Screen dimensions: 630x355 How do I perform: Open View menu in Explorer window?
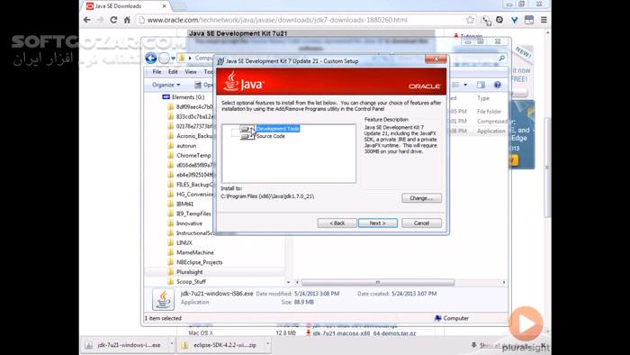coord(191,71)
